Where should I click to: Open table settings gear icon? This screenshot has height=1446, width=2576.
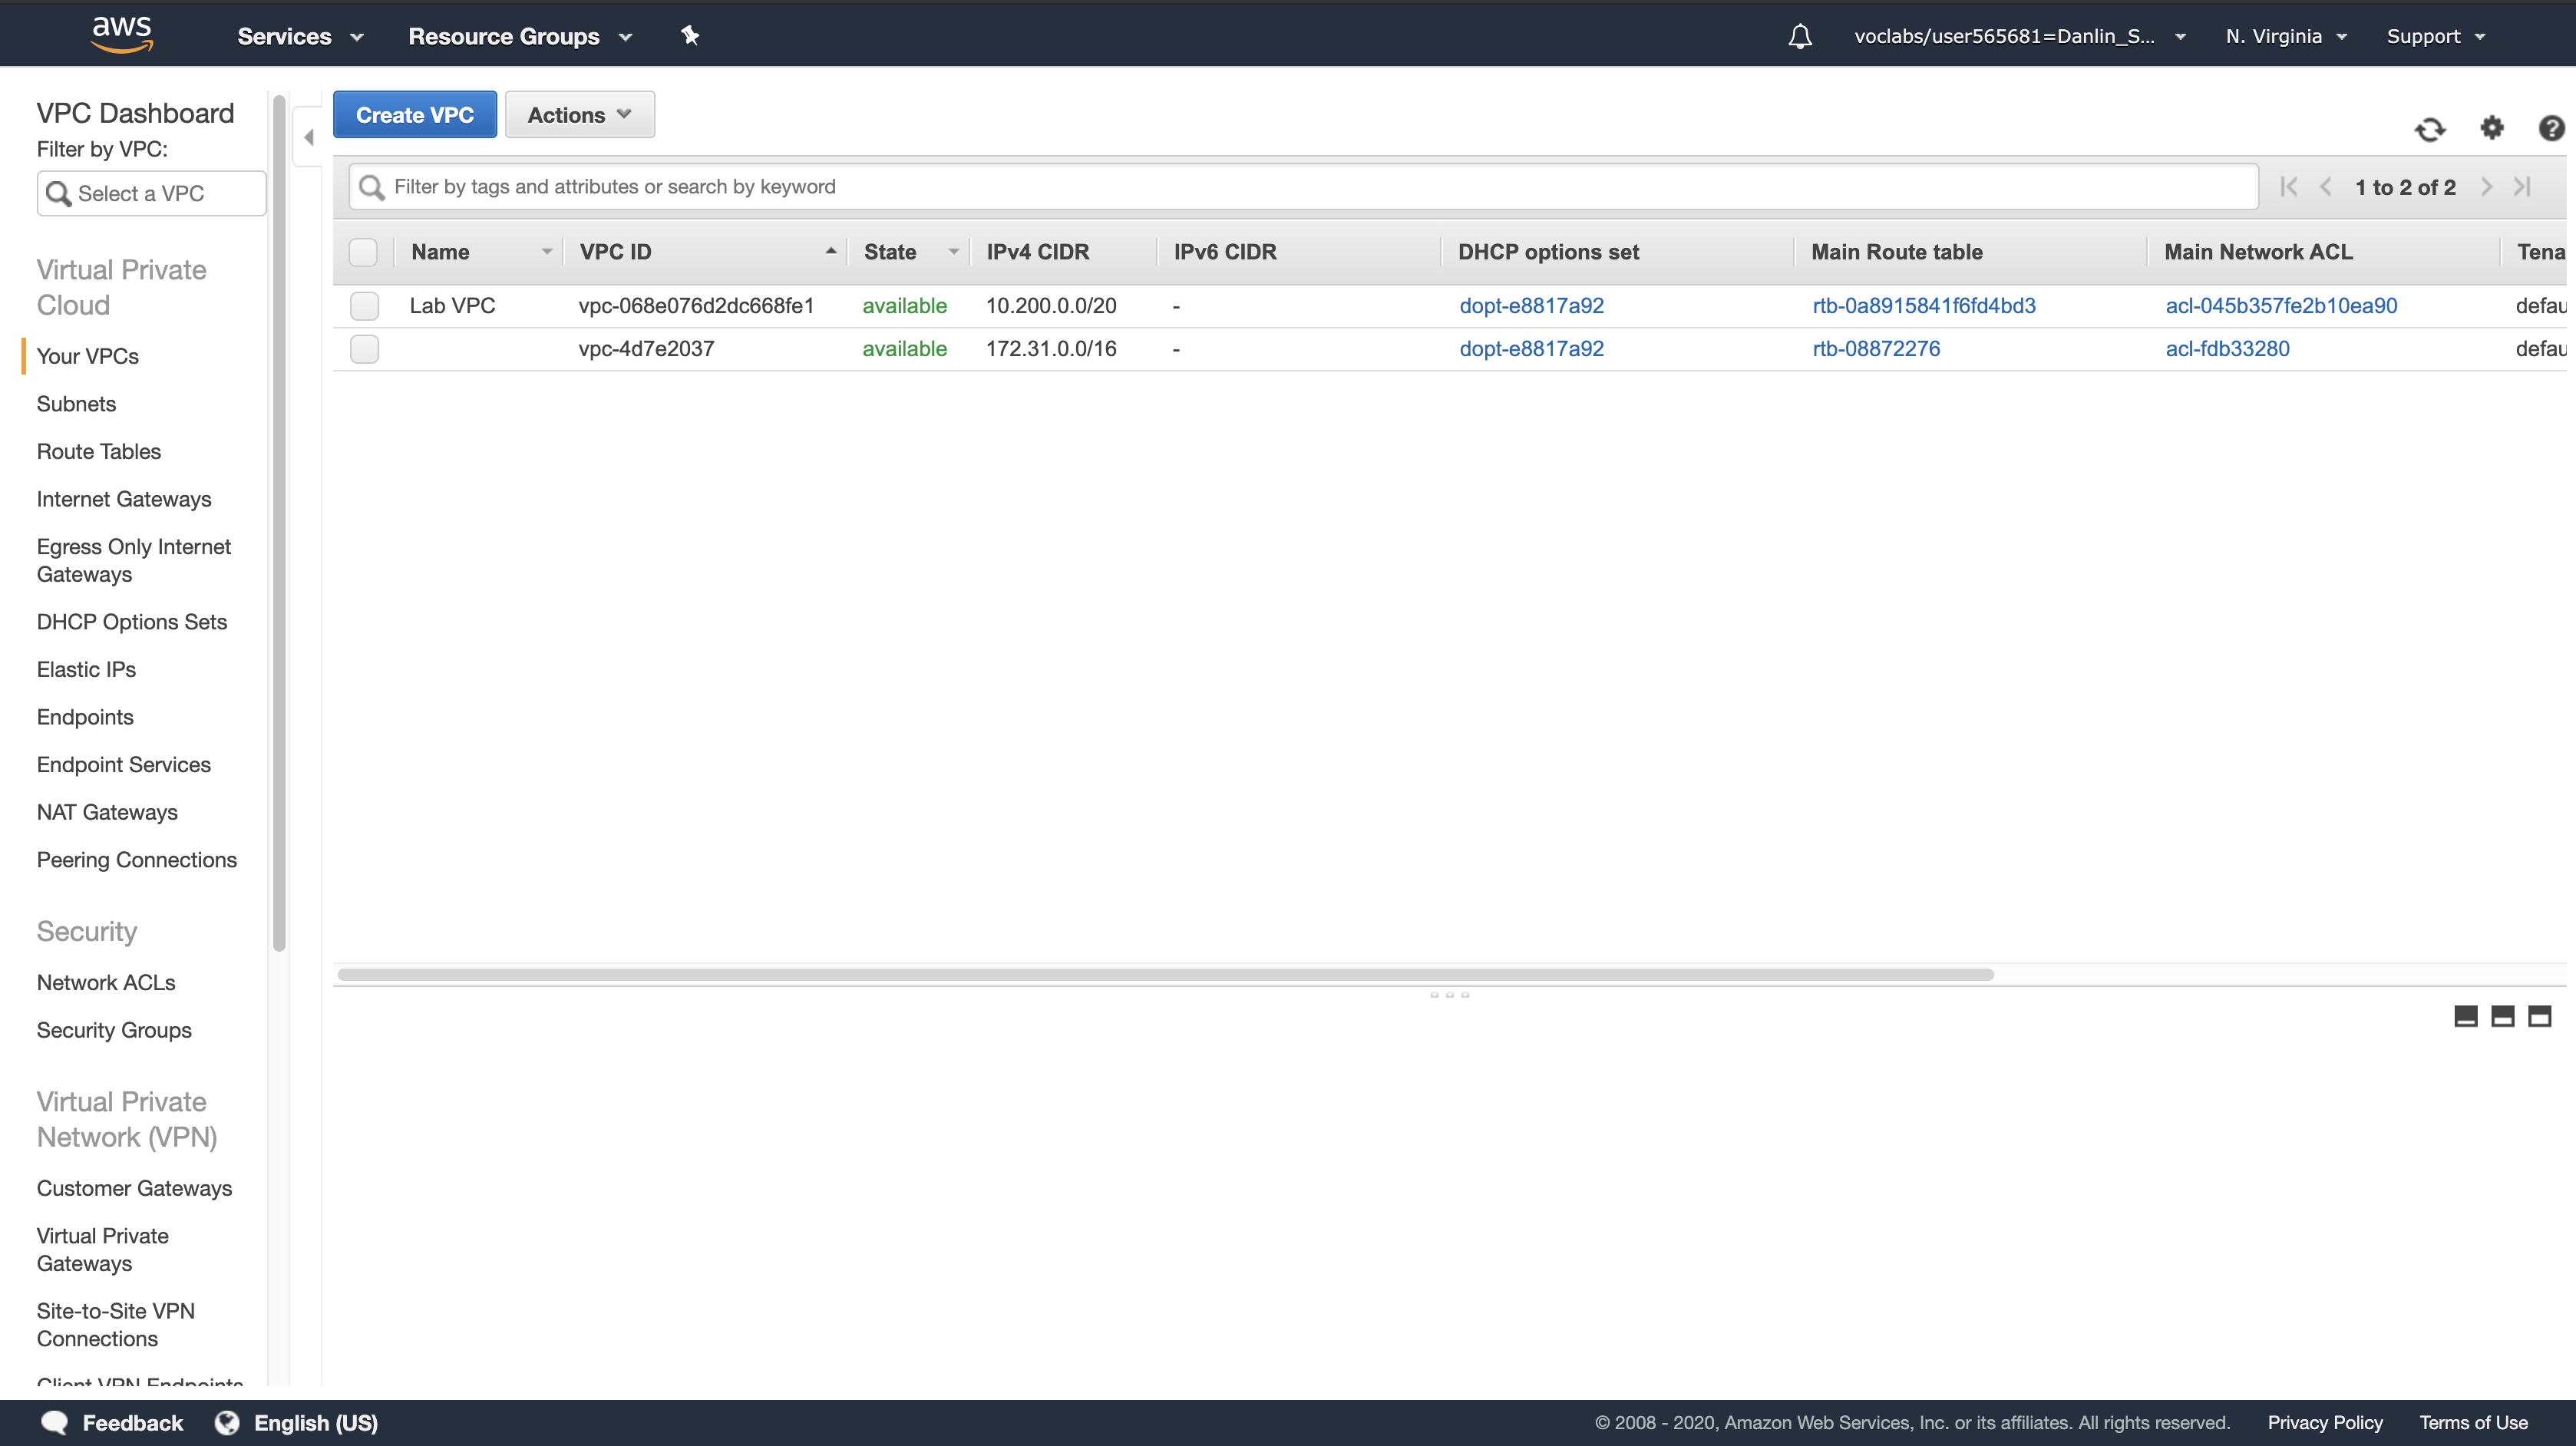tap(2491, 128)
